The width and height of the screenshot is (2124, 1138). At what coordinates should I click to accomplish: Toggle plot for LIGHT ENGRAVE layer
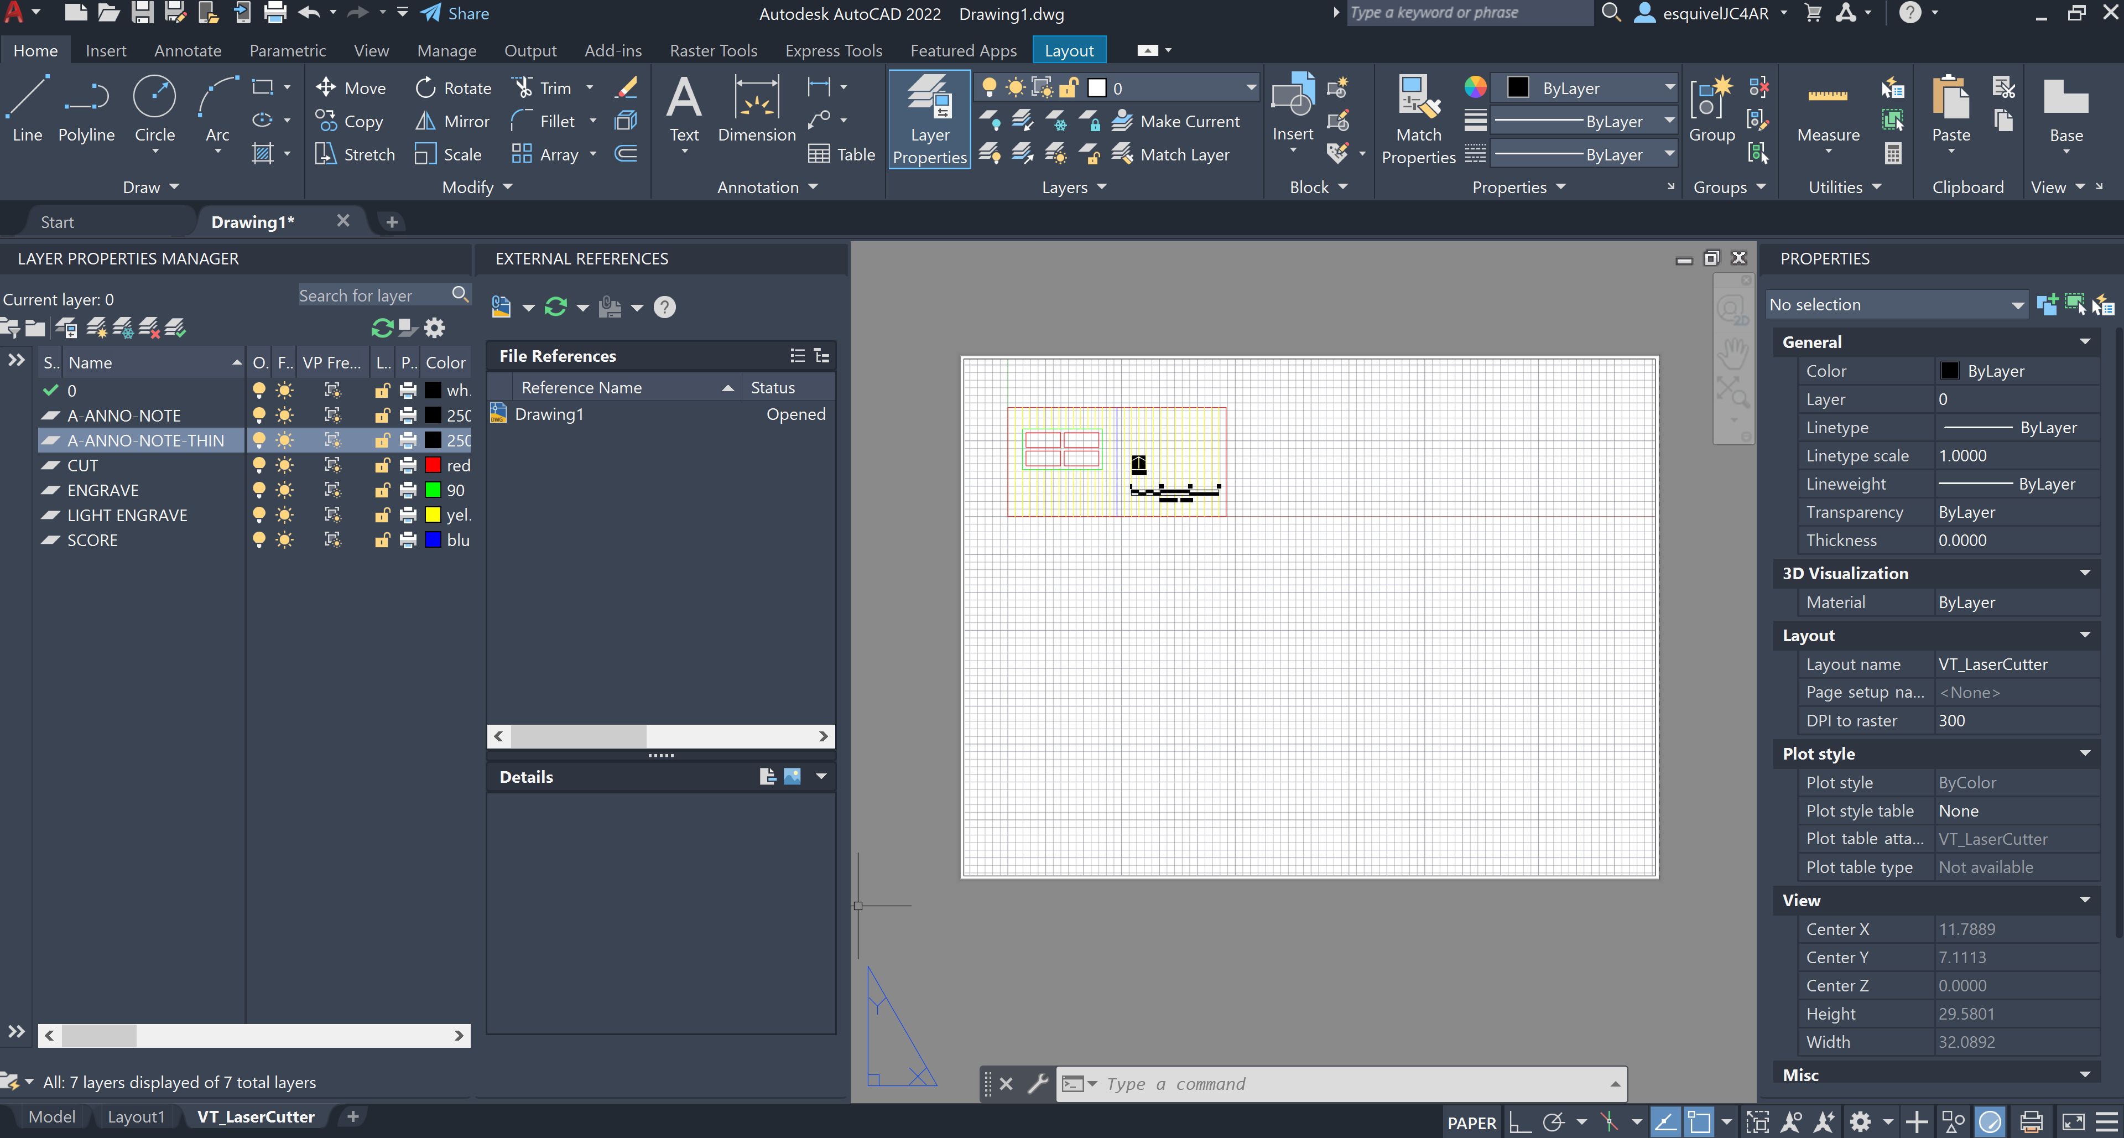pos(407,515)
